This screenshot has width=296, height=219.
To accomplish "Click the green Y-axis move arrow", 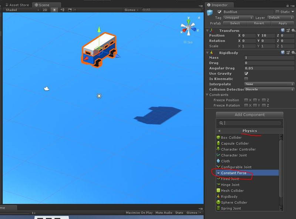I will (x=99, y=30).
